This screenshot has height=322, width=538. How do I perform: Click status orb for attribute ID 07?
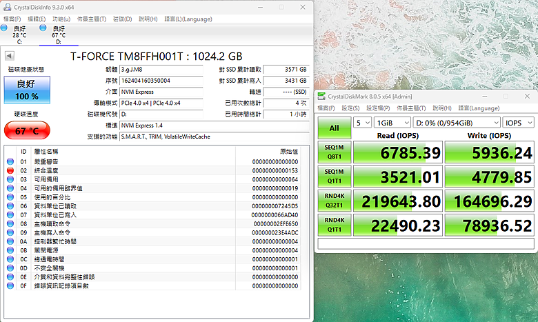click(x=10, y=215)
